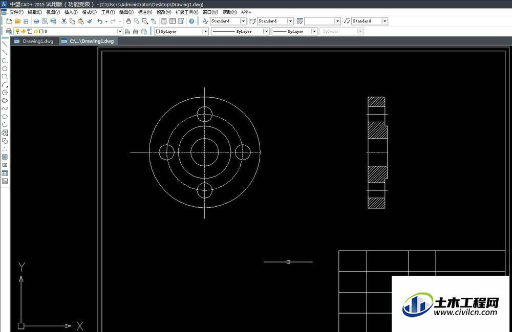Click the grip on the short line
The image size is (512, 332).
(x=288, y=262)
